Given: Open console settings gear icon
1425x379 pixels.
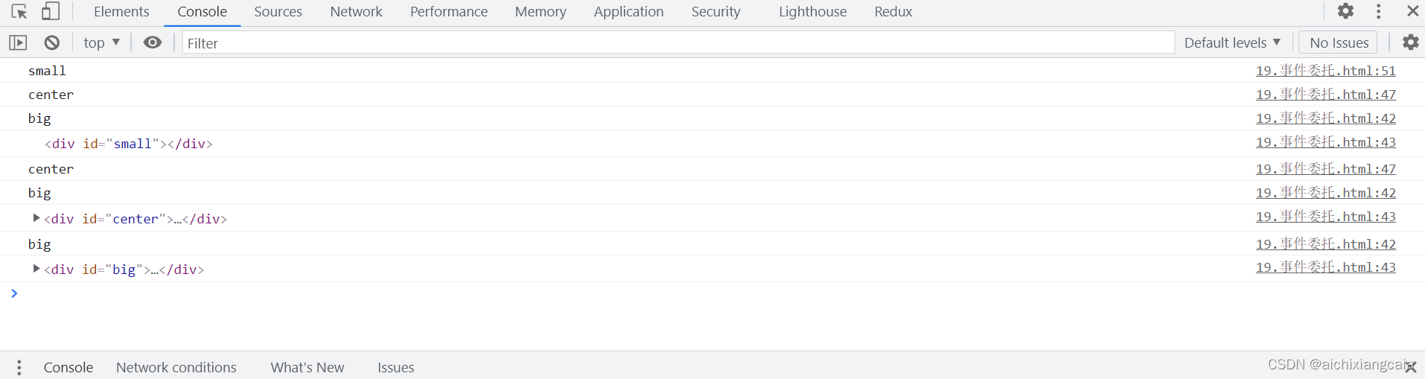Looking at the screenshot, I should point(1411,42).
